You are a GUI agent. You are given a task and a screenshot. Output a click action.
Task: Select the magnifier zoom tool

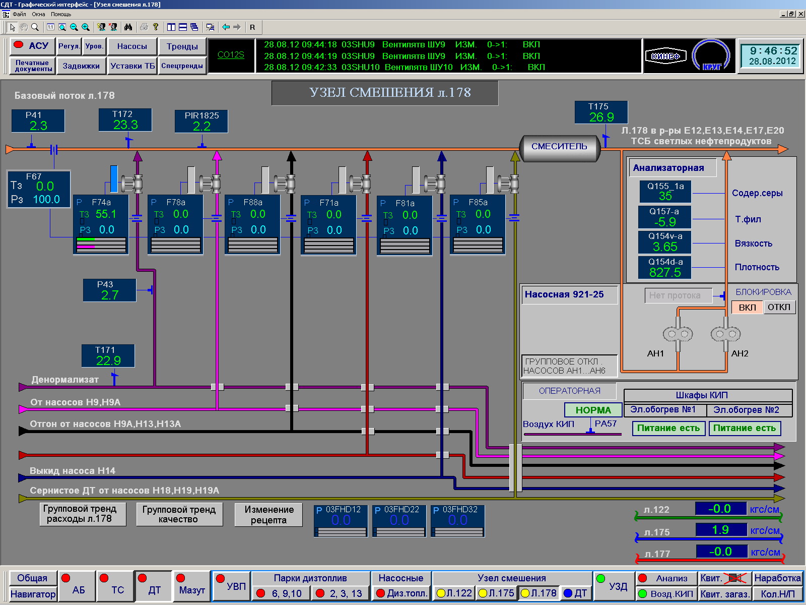click(35, 27)
